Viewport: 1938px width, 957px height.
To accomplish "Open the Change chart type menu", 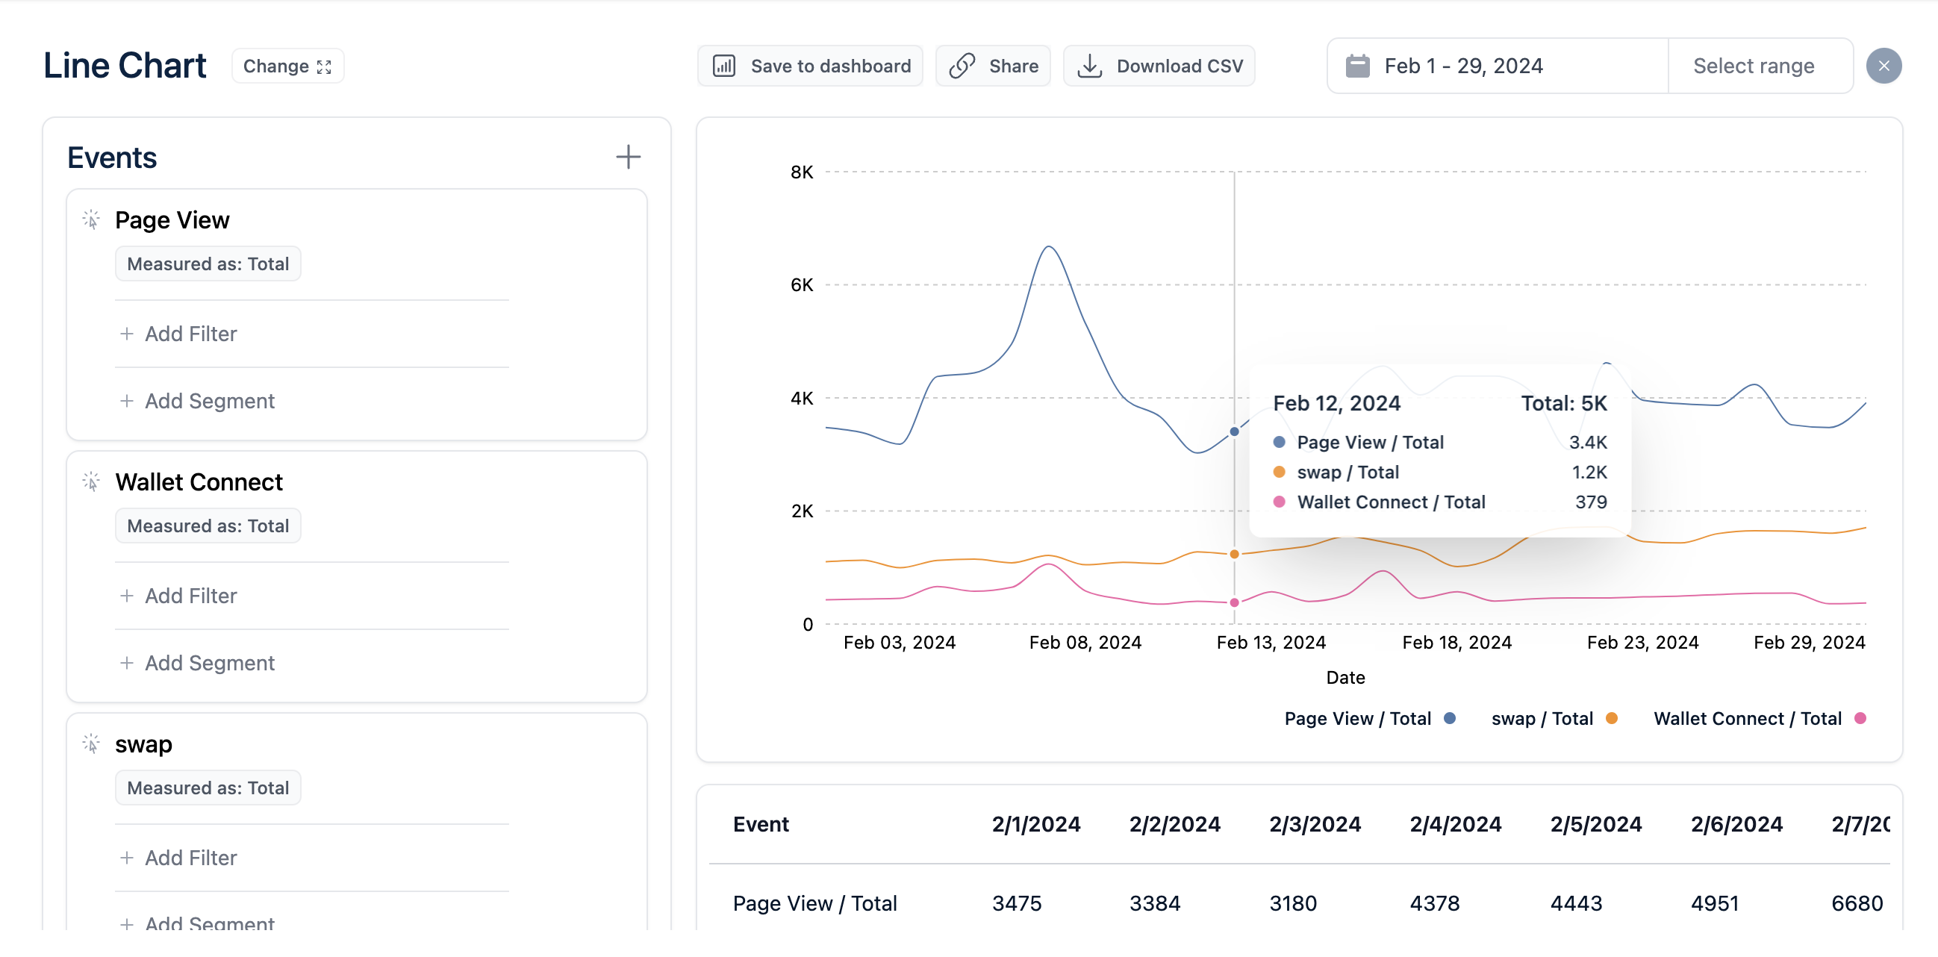I will coord(287,66).
